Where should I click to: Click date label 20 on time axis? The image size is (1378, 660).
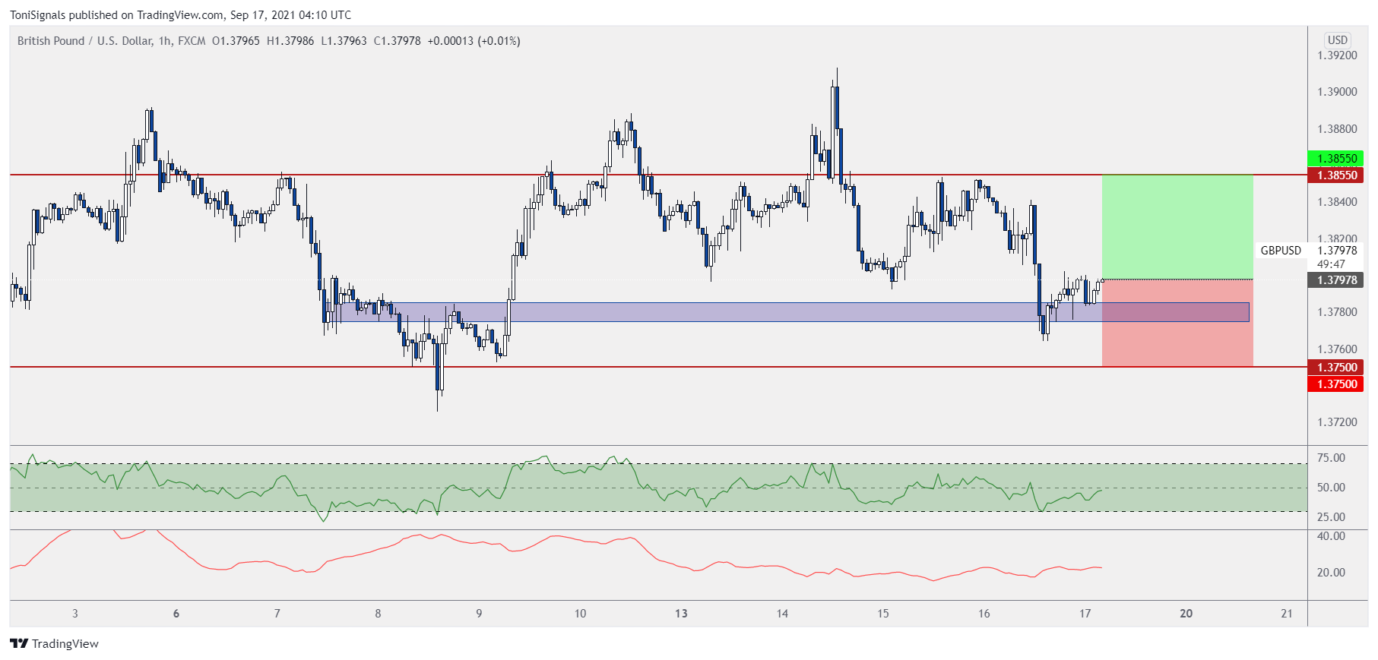[1186, 614]
